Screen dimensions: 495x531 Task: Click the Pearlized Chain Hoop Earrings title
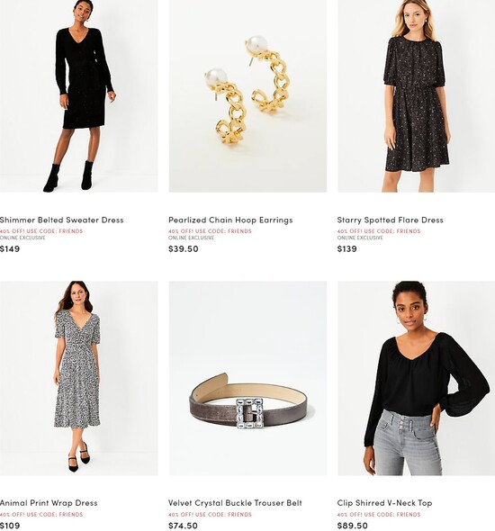pyautogui.click(x=230, y=220)
